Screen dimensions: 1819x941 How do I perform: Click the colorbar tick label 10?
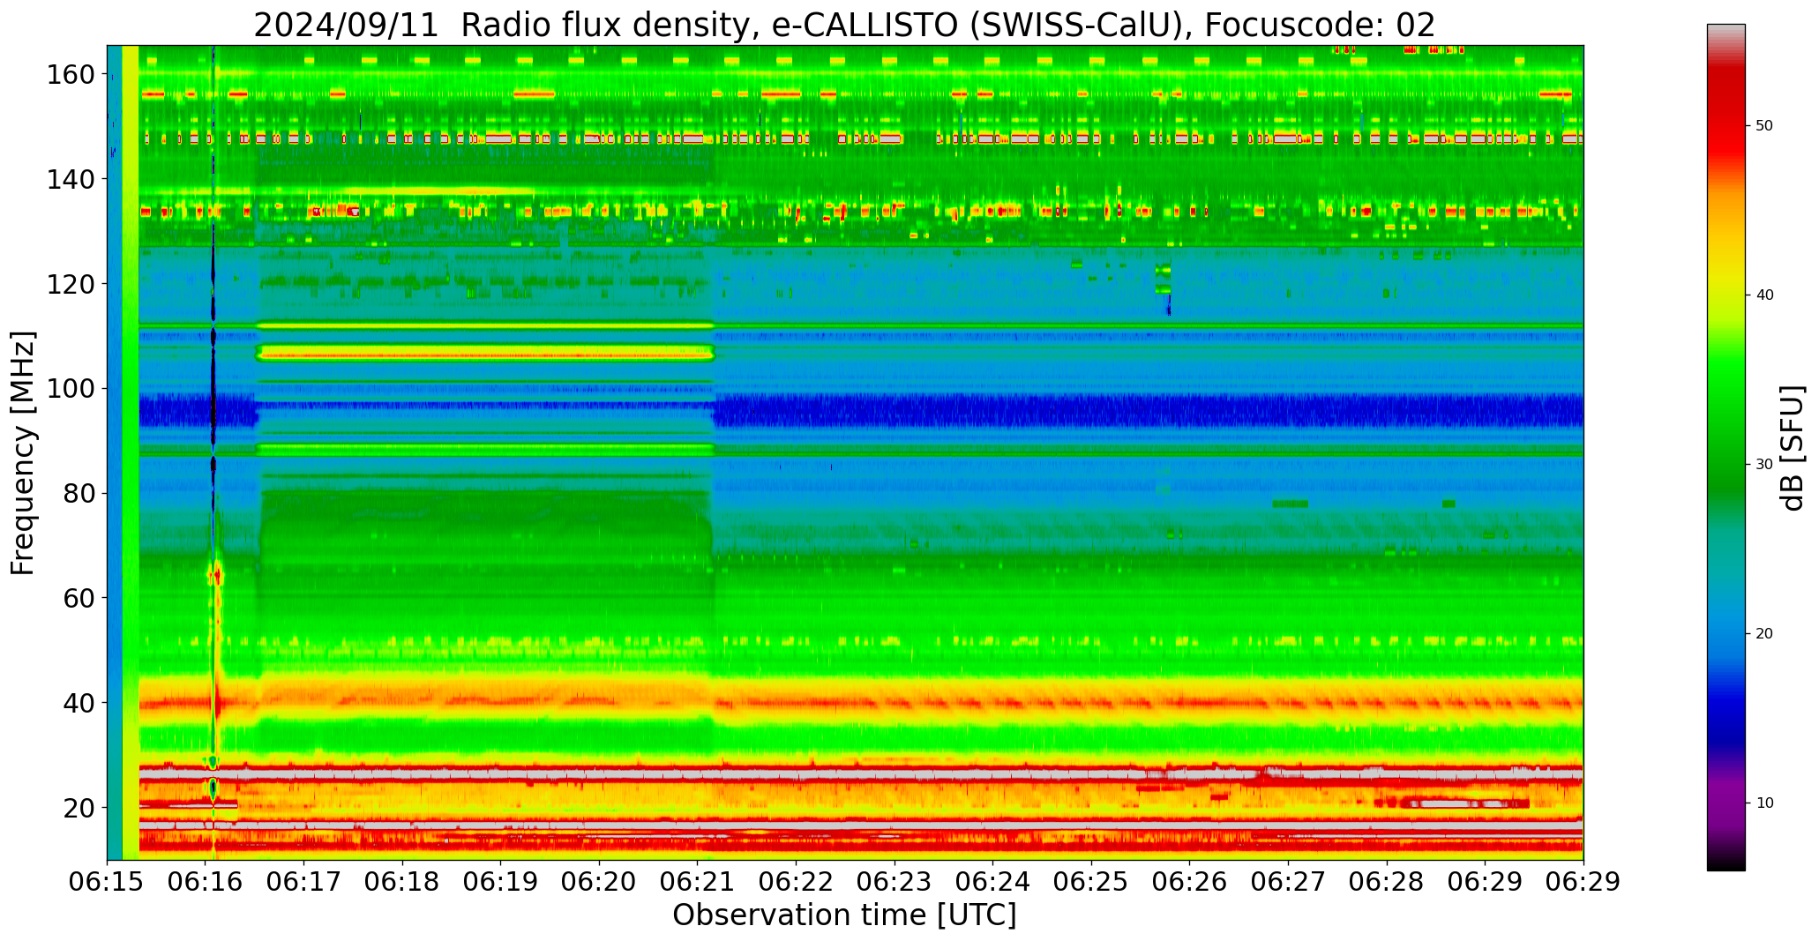(x=1764, y=803)
